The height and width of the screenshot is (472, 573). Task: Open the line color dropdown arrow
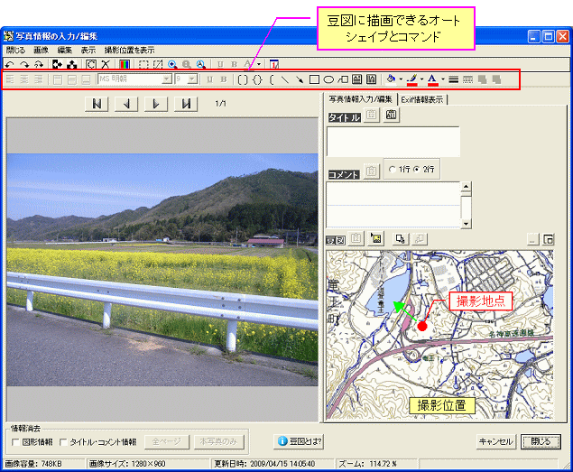pos(421,79)
